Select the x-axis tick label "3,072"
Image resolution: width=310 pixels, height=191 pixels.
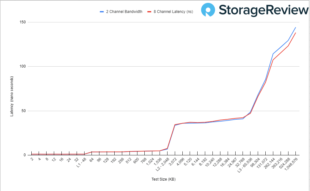point(173,161)
